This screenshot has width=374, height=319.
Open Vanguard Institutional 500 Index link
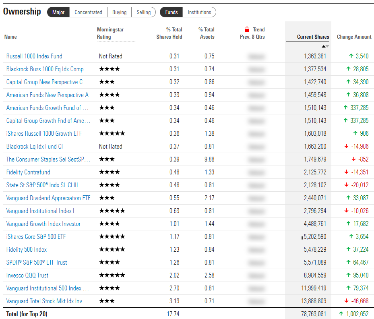(48, 288)
